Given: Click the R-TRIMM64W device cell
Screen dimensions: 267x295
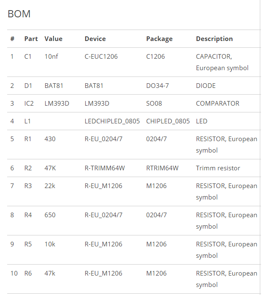Looking at the screenshot, I should [105, 168].
